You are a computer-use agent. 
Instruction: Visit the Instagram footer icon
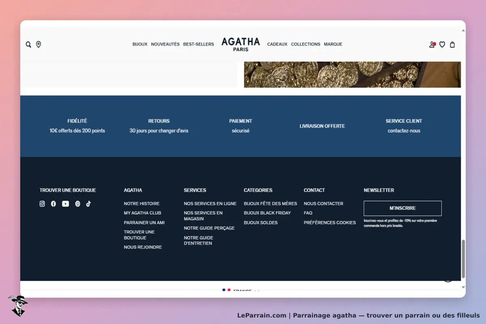(42, 204)
